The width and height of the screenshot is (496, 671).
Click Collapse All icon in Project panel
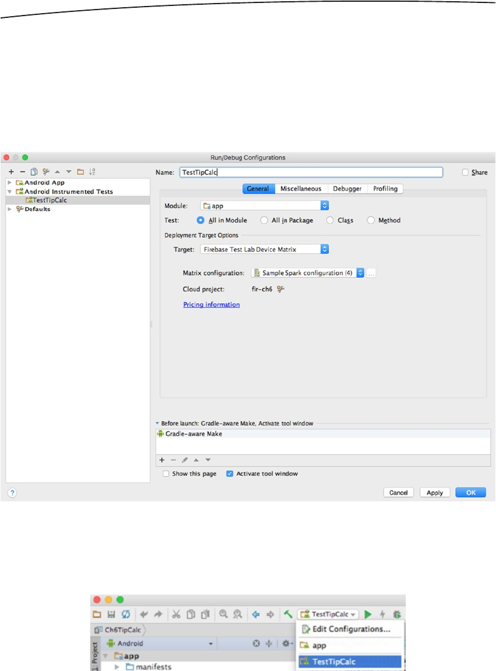click(269, 644)
